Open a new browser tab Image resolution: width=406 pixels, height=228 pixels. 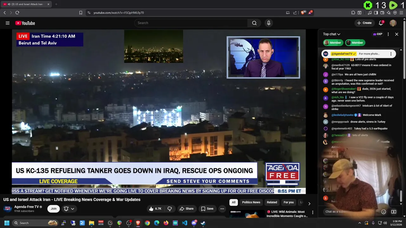point(56,4)
